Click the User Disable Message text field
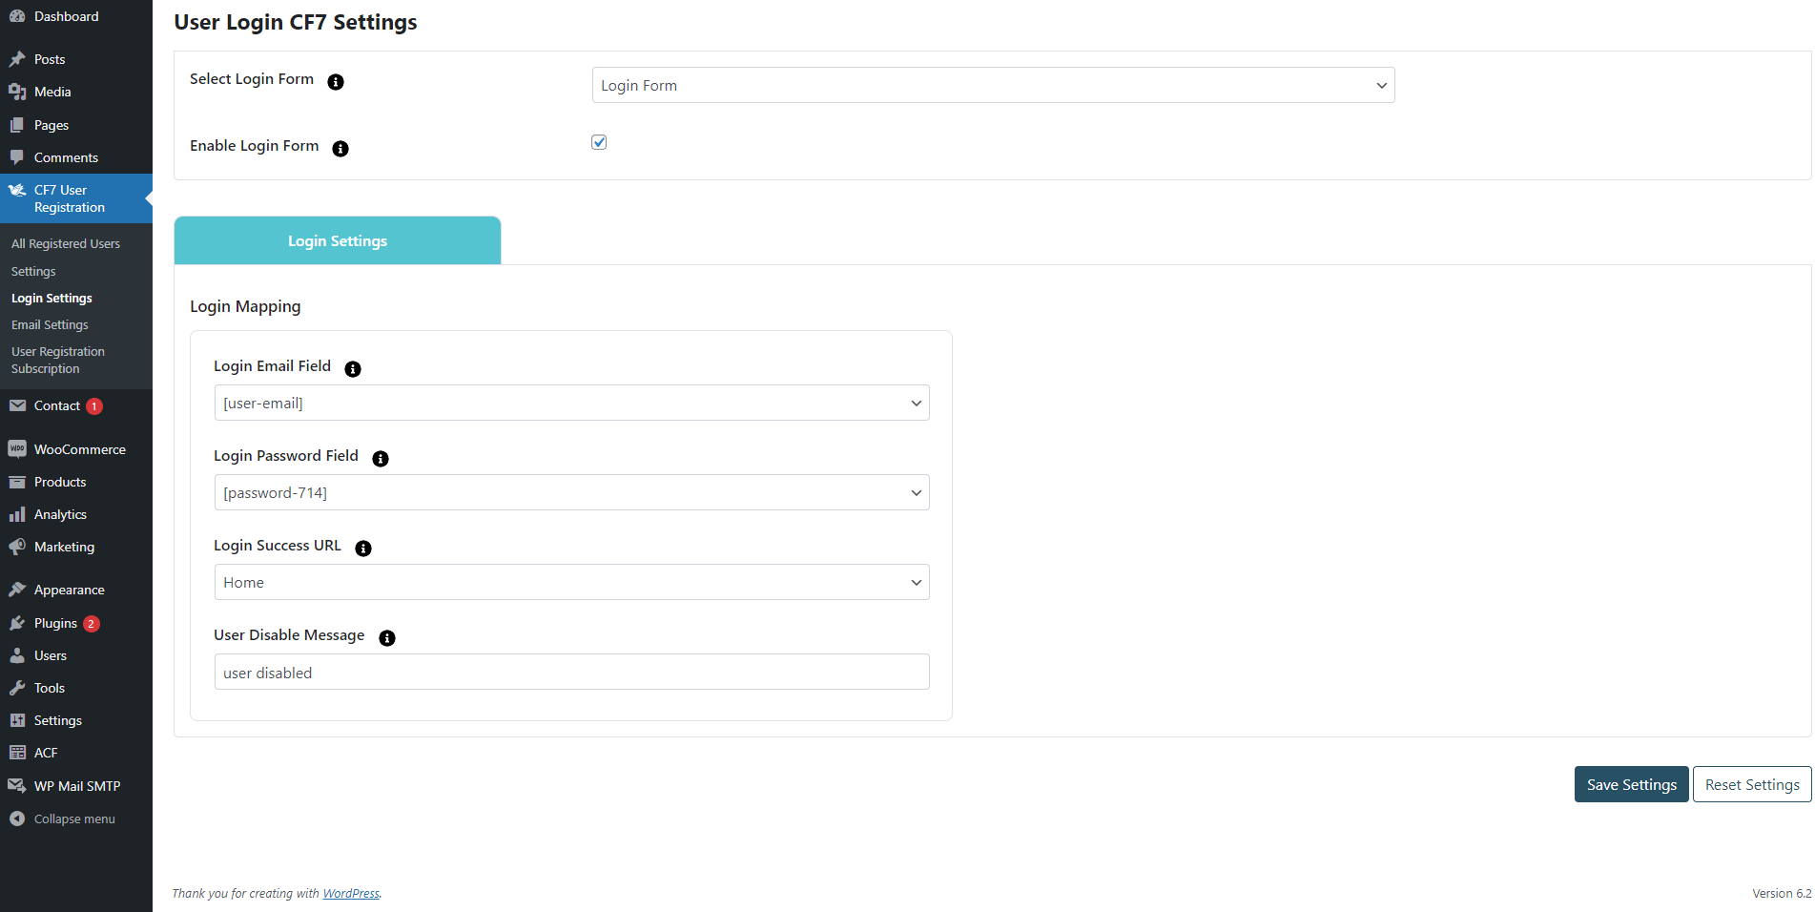 click(x=571, y=672)
